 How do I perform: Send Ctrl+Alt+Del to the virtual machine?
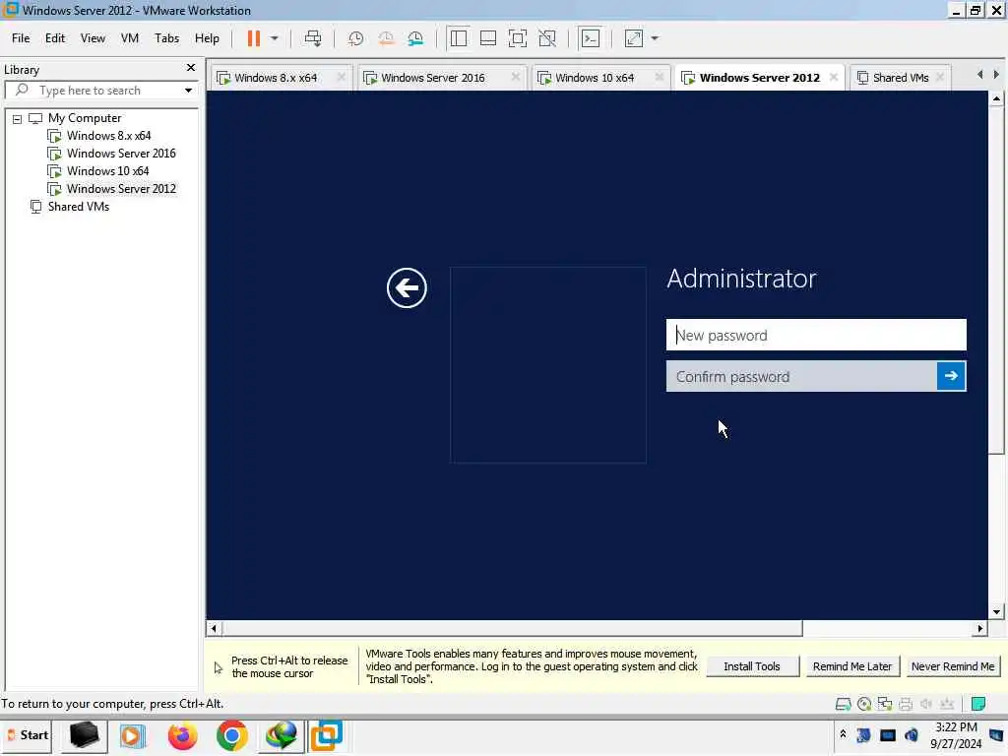pos(313,38)
